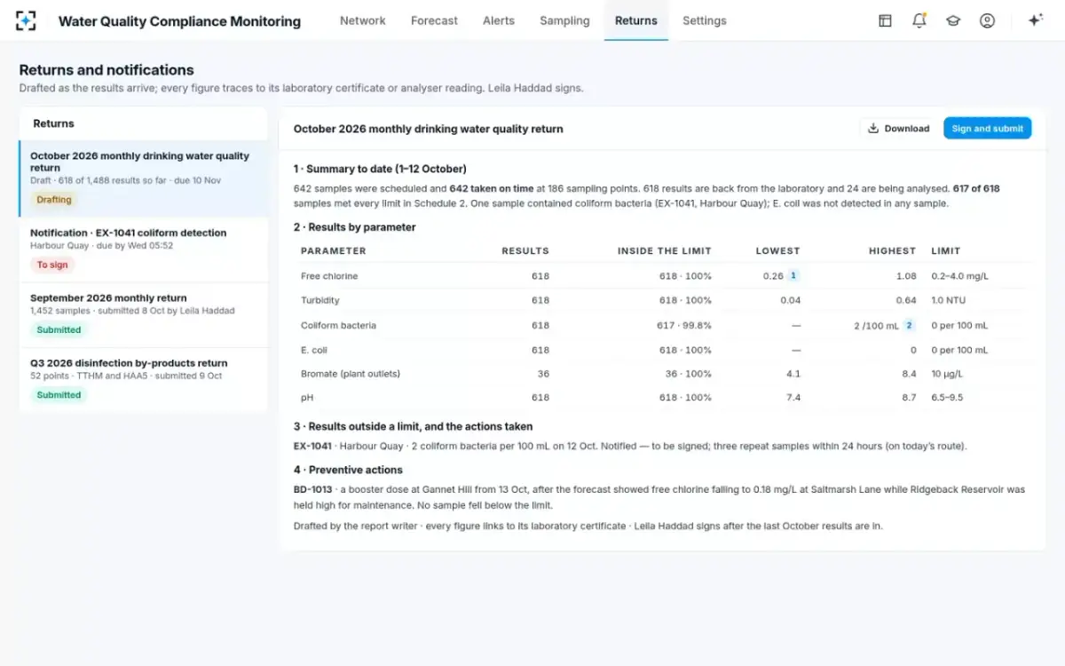
Task: Click the turbidity highest value 0.64
Action: point(906,301)
